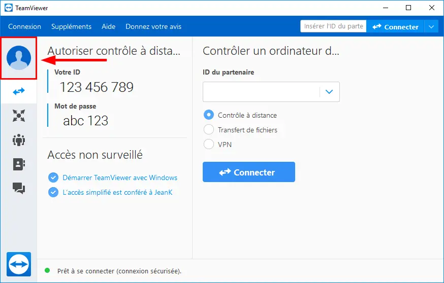Screen dimensions: 444x283
Task: Toggle the accès simplifié checkmark icon
Action: click(53, 192)
